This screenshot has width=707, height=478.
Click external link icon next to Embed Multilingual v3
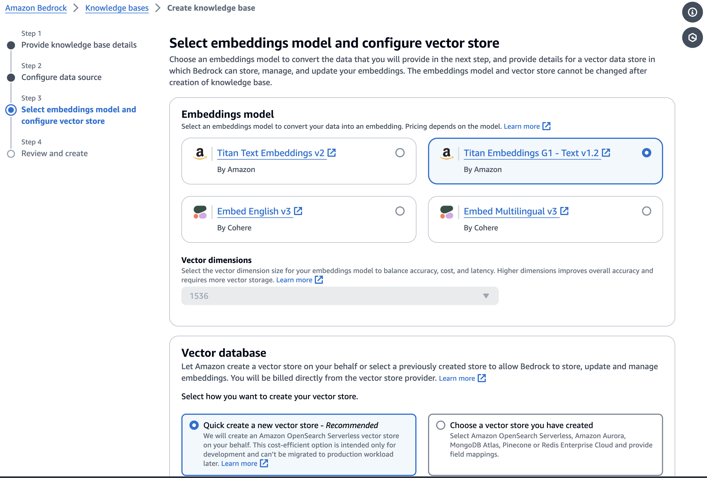point(564,211)
